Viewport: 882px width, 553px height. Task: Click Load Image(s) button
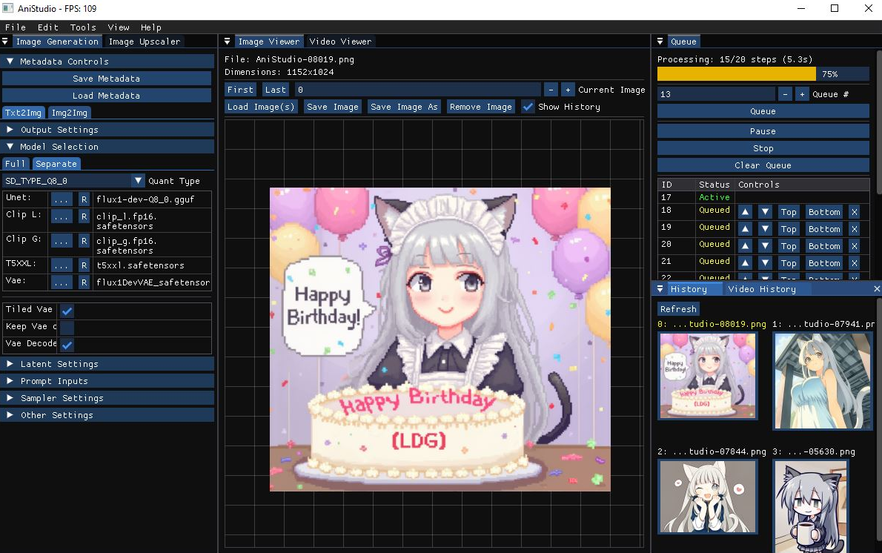261,107
